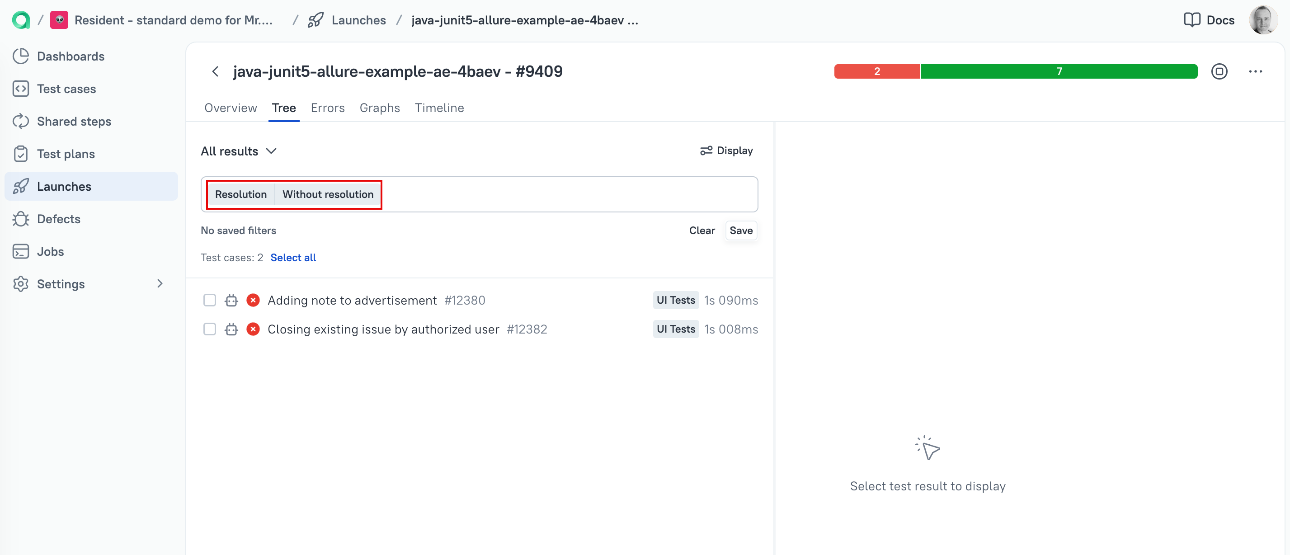
Task: Switch to the Errors tab
Action: click(x=328, y=108)
